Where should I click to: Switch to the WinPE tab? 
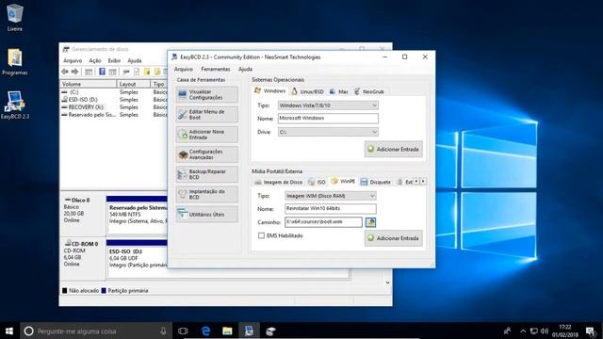(343, 181)
